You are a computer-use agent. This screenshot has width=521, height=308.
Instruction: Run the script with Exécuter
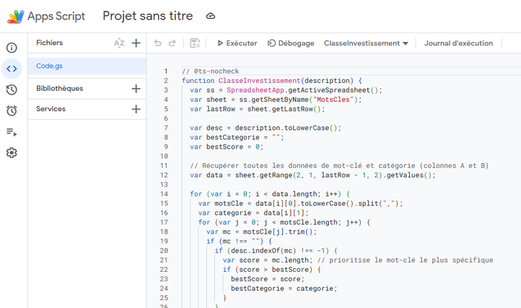pos(237,43)
